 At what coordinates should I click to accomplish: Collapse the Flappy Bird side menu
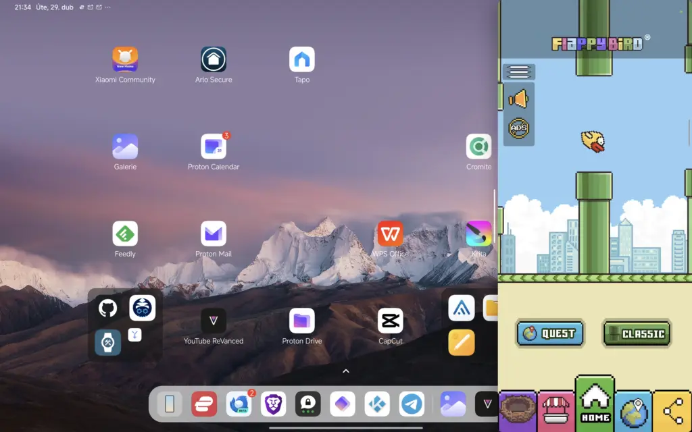click(518, 72)
